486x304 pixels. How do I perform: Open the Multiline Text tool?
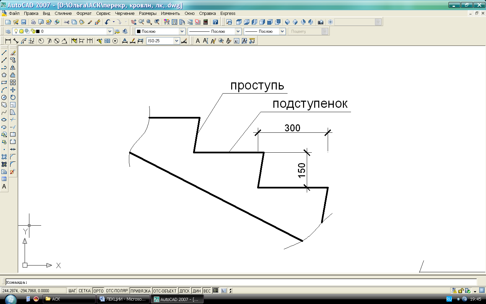4,186
